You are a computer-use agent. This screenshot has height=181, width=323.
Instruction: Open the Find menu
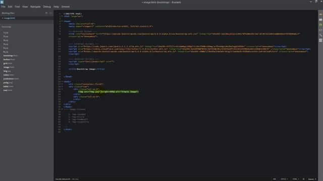[x=17, y=7]
